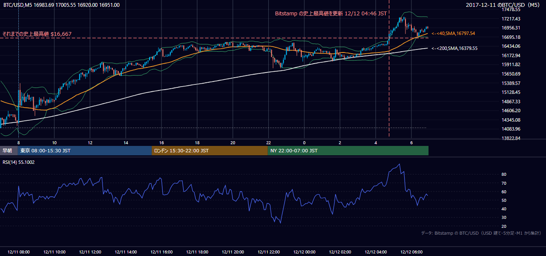546x256 pixels.
Task: Select the "12/11 20:00" time axis label
Action: coord(233,252)
